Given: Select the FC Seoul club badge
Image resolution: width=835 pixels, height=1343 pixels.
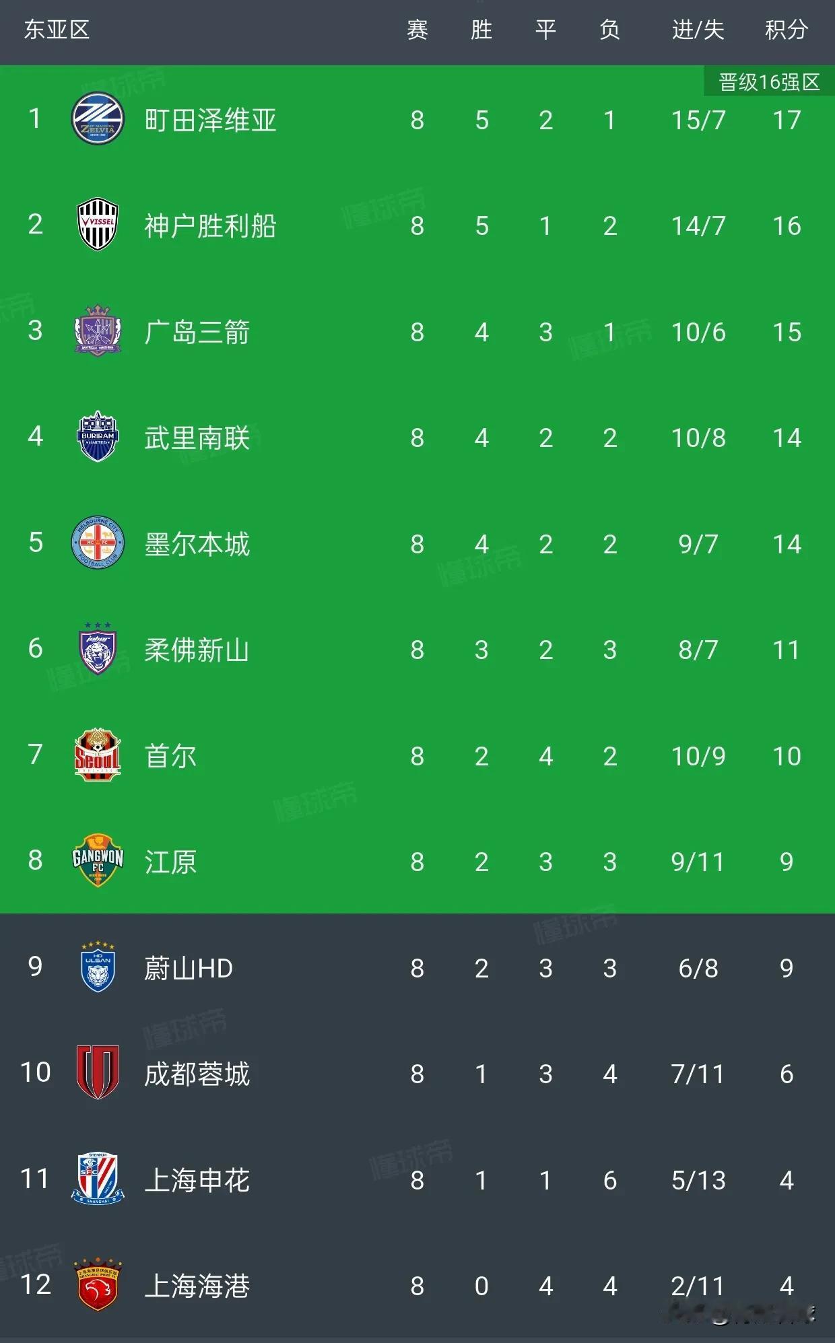Looking at the screenshot, I should (x=98, y=755).
